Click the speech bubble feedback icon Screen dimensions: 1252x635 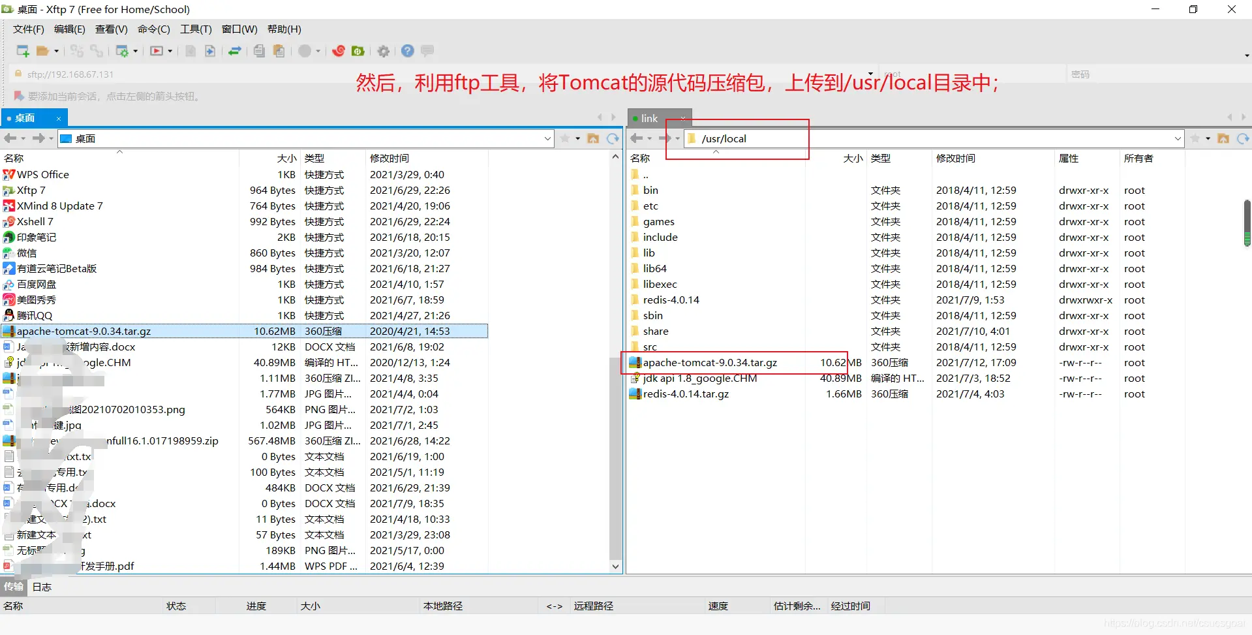[x=428, y=51]
